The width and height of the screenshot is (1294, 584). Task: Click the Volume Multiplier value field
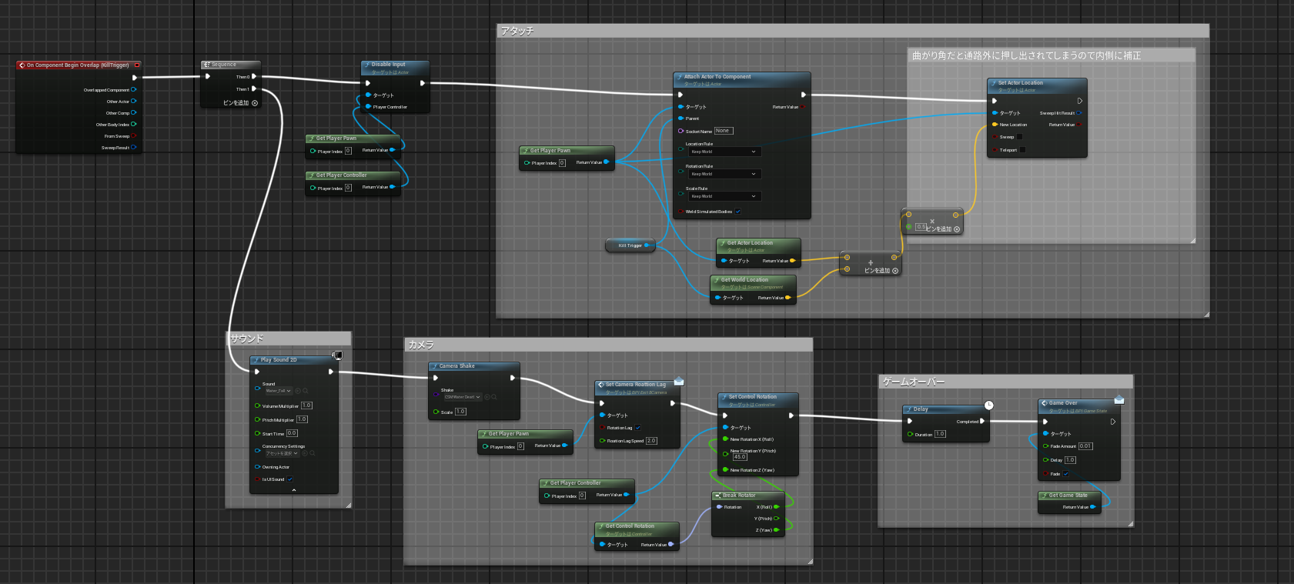pyautogui.click(x=306, y=405)
